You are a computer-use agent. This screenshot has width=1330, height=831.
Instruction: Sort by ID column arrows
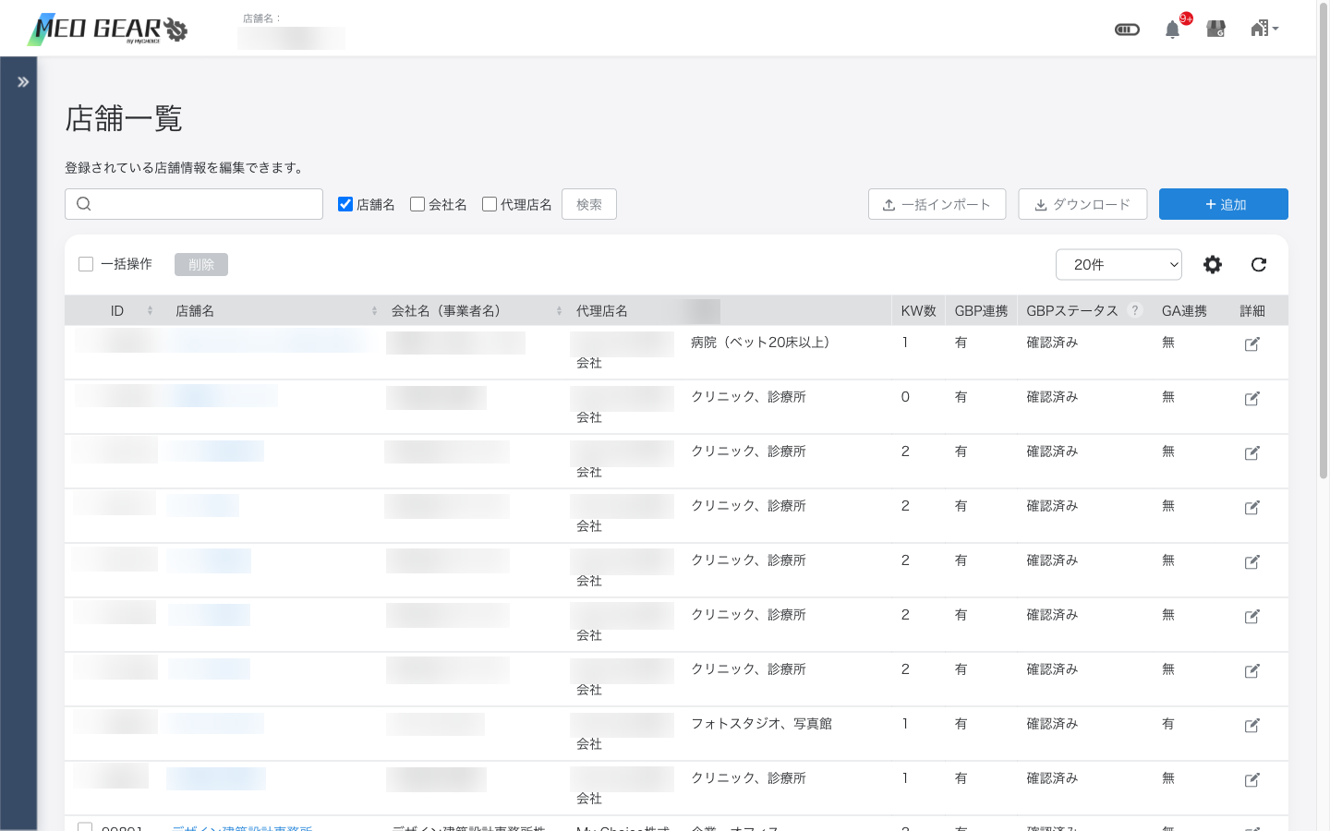click(150, 311)
